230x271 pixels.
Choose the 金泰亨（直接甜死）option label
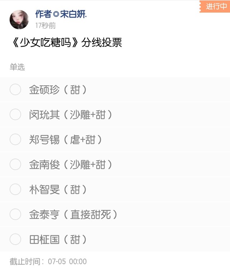tap(73, 214)
